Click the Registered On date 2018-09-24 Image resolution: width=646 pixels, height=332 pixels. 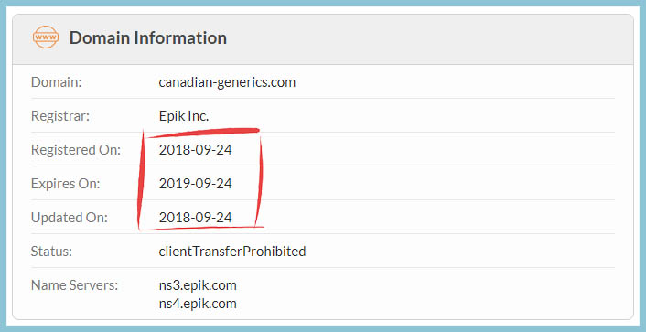pyautogui.click(x=195, y=149)
